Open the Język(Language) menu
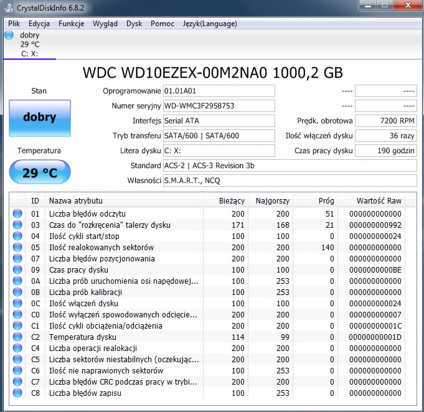 (210, 24)
